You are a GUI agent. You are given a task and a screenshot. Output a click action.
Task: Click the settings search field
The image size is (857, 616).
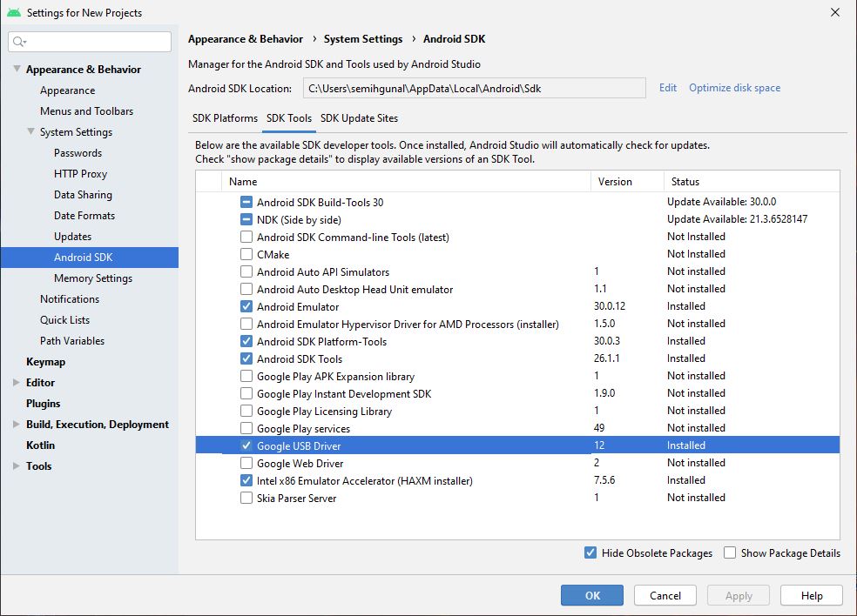90,42
